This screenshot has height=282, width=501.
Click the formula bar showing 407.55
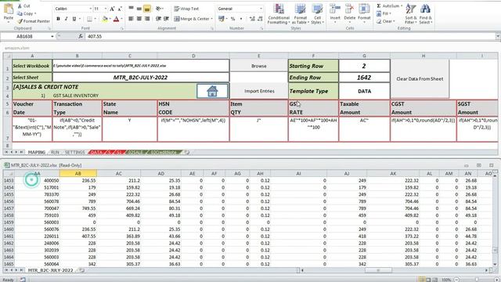[x=289, y=37]
